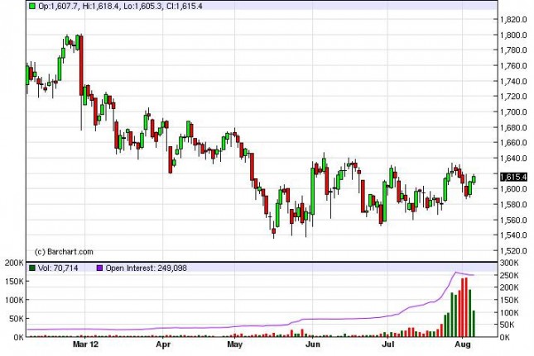Click the tall red candlestick at Mar 12

tap(81, 65)
